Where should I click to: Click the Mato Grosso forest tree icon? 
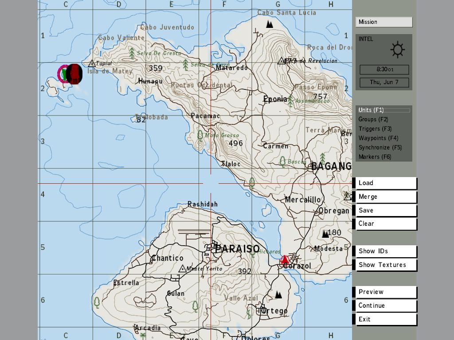pos(200,135)
